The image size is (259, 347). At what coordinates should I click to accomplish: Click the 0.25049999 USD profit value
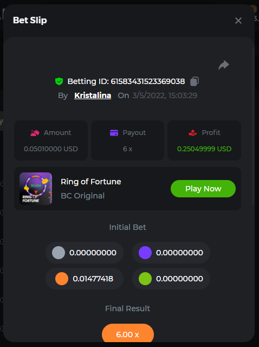click(x=204, y=149)
